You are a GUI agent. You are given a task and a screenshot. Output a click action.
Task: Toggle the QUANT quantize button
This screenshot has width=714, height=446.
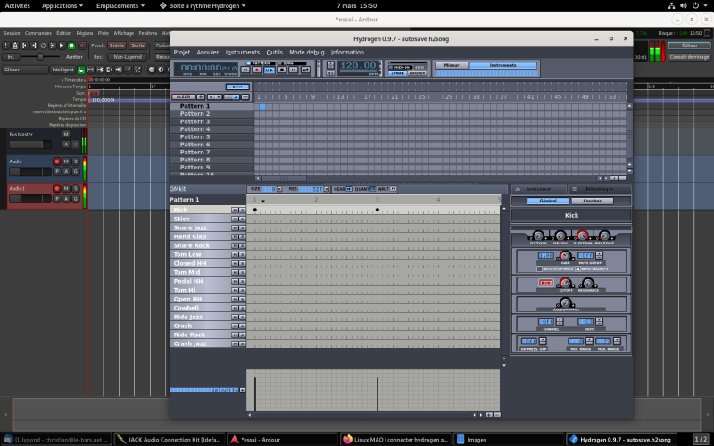372,189
